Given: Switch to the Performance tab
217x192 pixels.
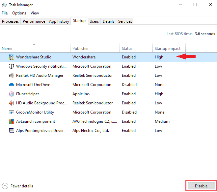Looking at the screenshot, I should point(34,21).
